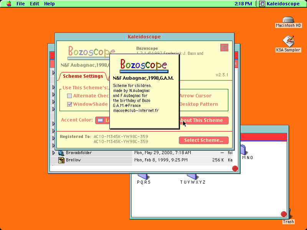The width and height of the screenshot is (307, 230).
Task: Click the red grow box in list window
Action: coord(235,168)
